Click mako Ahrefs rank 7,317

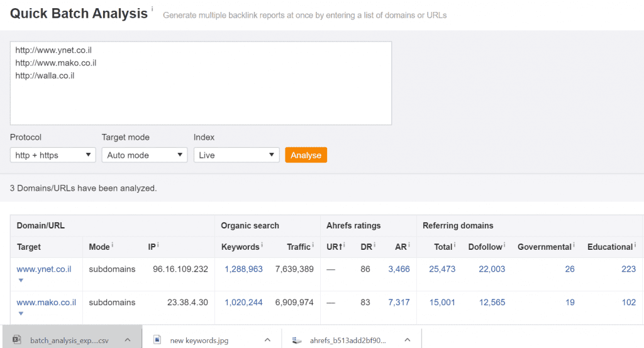click(399, 303)
